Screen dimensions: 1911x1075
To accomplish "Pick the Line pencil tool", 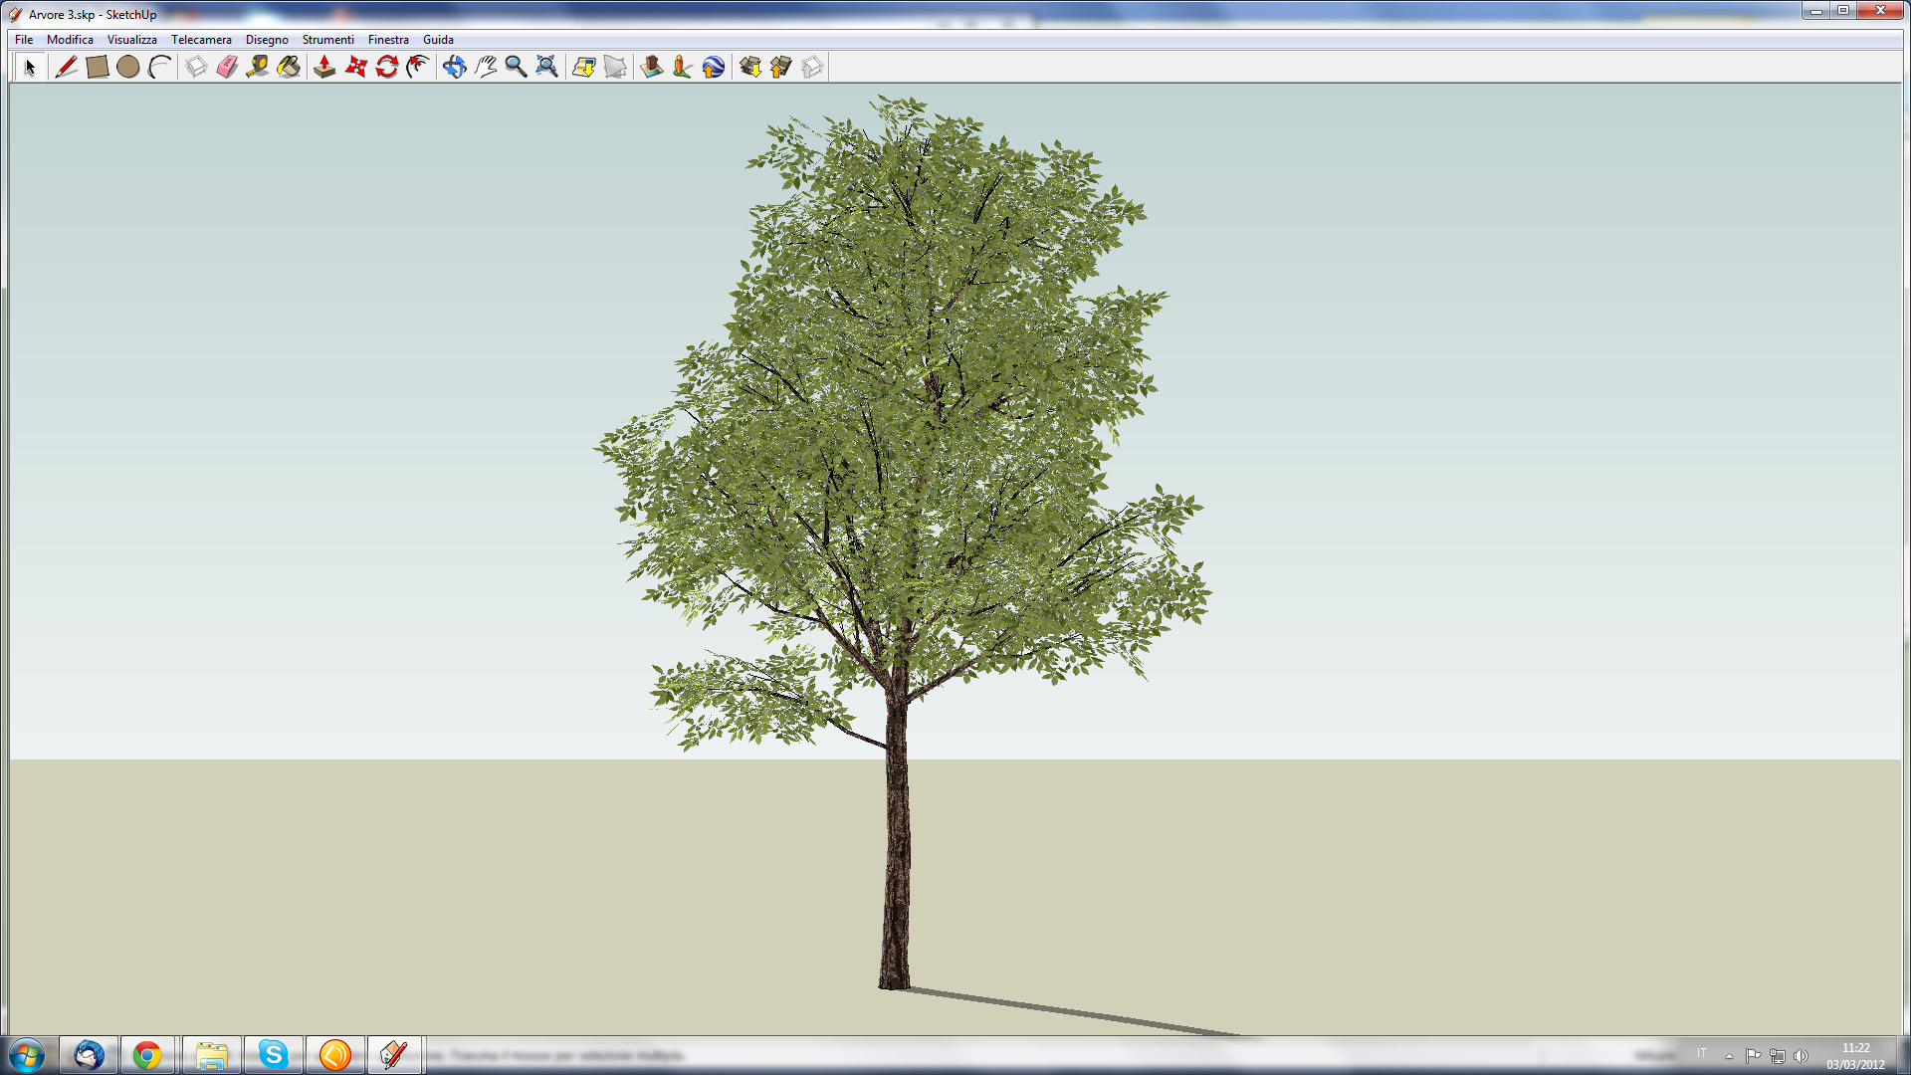I will (66, 67).
